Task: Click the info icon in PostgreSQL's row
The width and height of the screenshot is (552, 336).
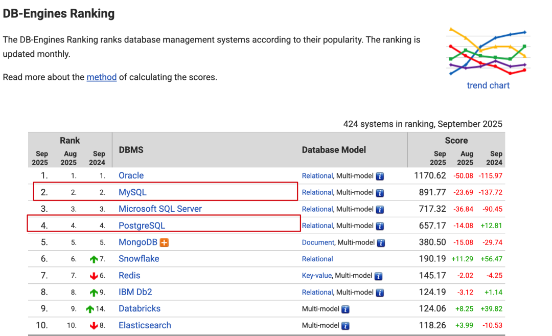Action: pyautogui.click(x=379, y=226)
